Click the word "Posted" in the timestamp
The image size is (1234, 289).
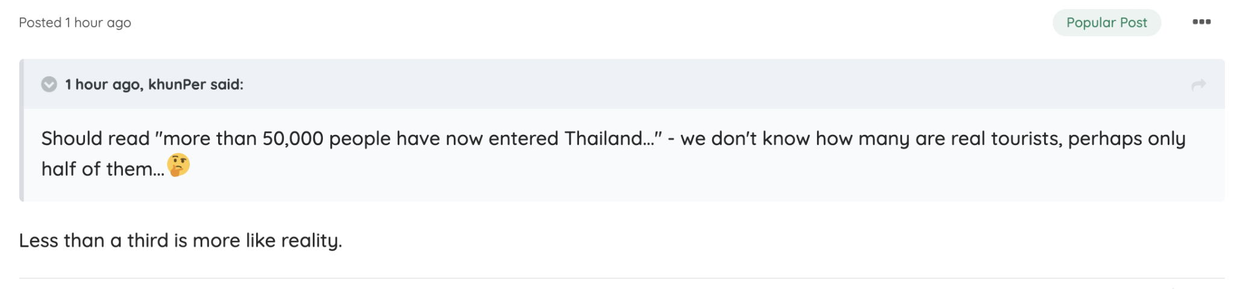[40, 23]
